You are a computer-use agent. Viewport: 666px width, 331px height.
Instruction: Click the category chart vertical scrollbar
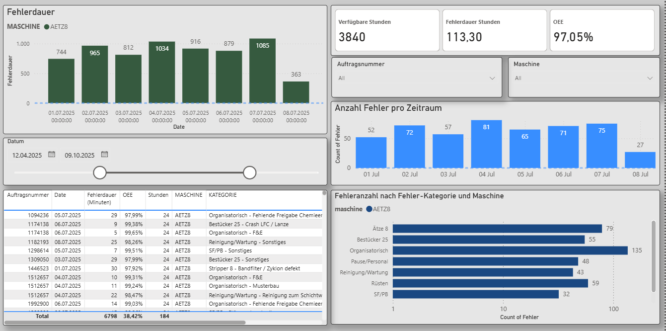pyautogui.click(x=654, y=256)
